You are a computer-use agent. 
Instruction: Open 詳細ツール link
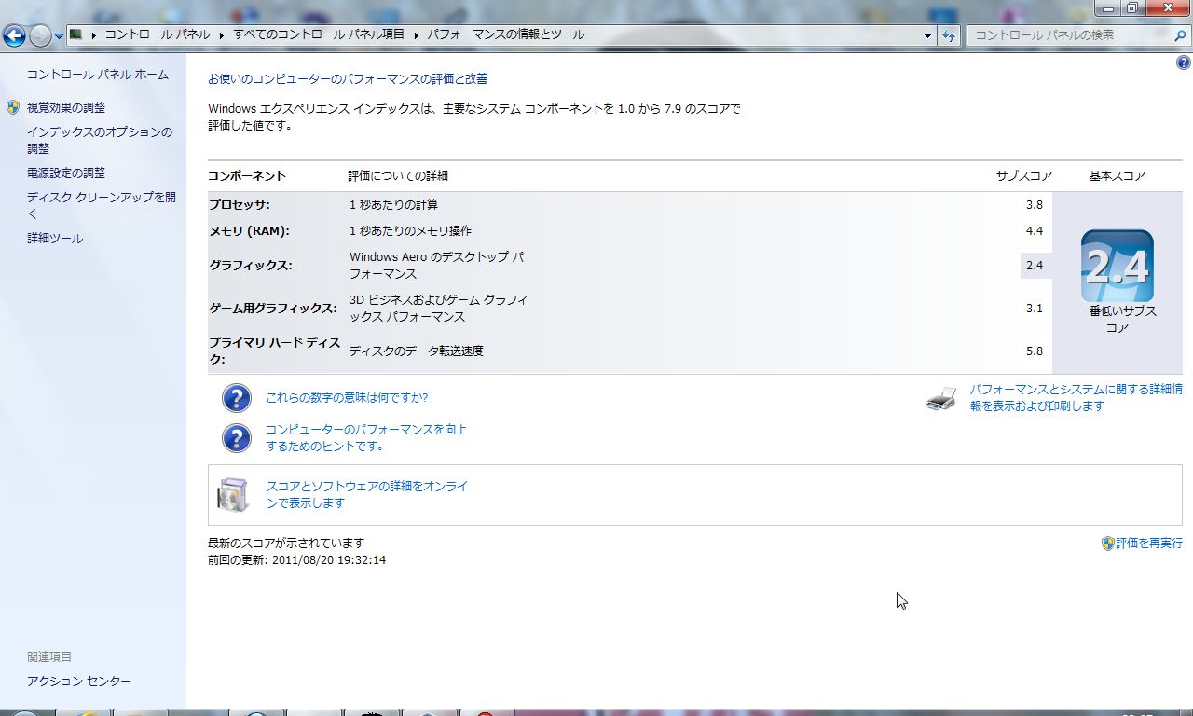(x=55, y=239)
